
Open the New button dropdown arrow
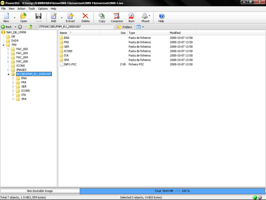click(15, 17)
